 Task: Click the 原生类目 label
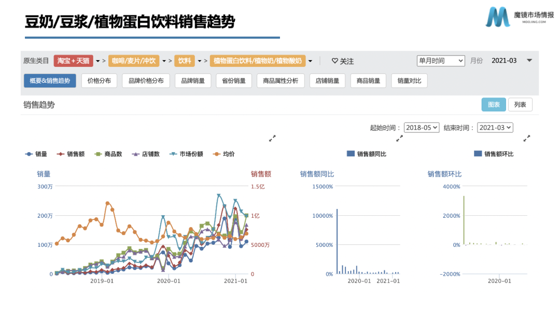tap(36, 61)
